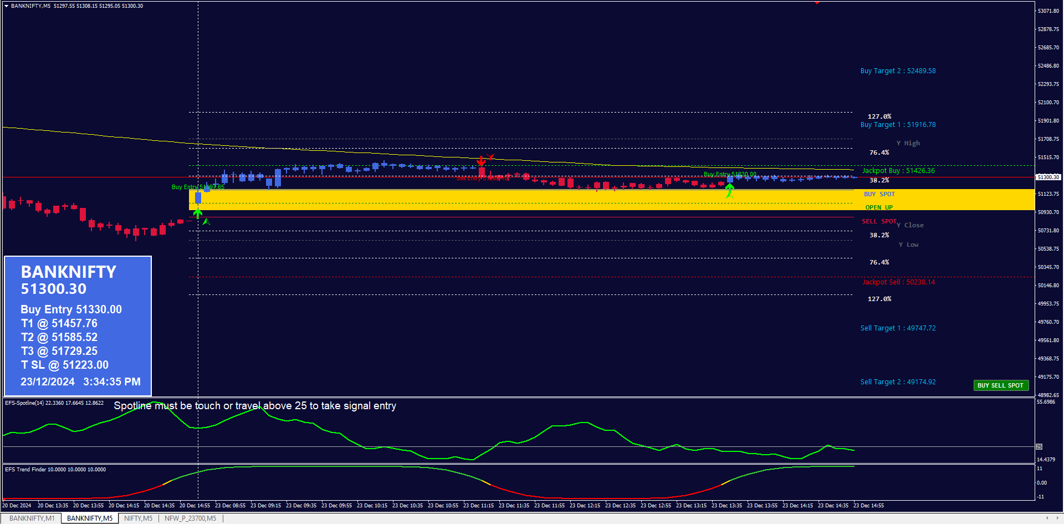Click the Sell Entry red label on the chart
This screenshot has height=524, width=1064.
tap(482, 179)
